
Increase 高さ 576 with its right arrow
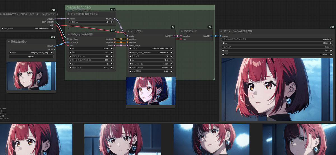112,52
